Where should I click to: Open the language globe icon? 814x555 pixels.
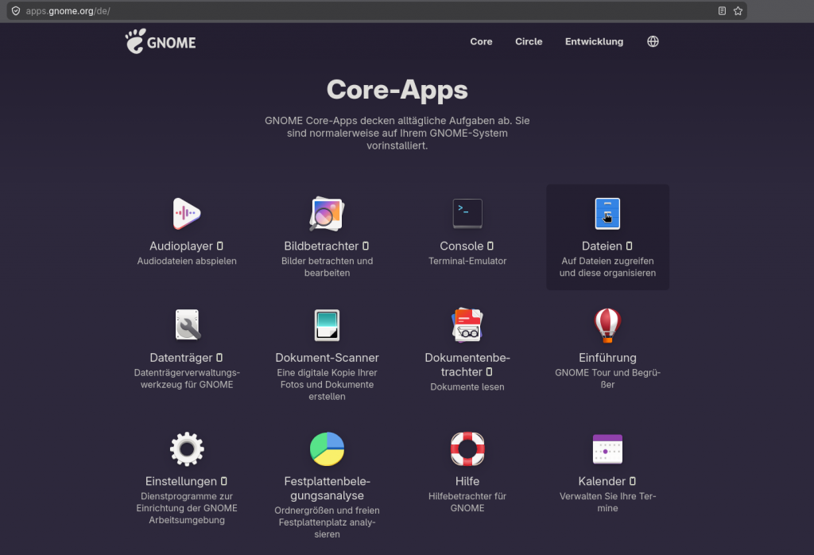[x=653, y=41]
